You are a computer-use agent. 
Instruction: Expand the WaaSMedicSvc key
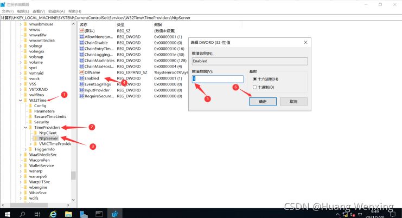[21, 155]
